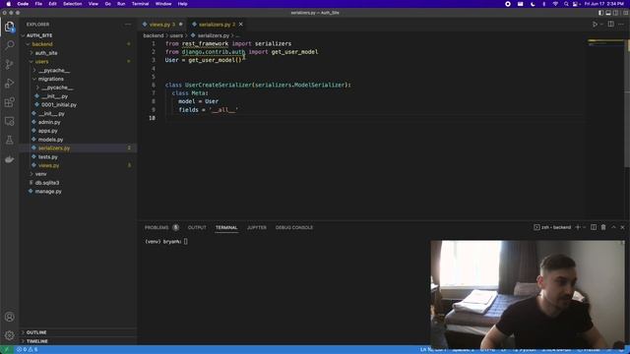The width and height of the screenshot is (630, 354).
Task: Open the Run menu
Action: 121,4
